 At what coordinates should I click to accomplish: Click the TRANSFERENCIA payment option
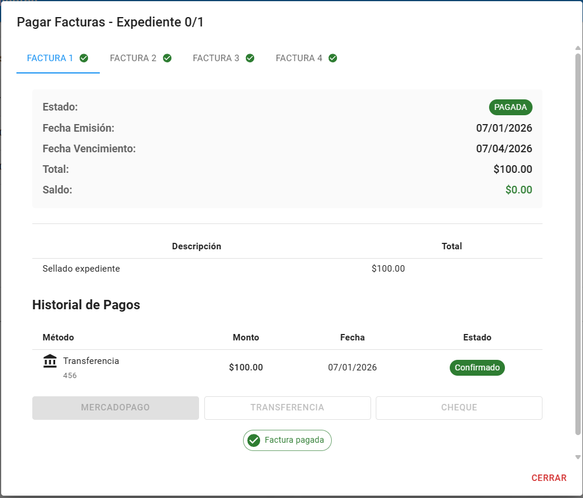(x=287, y=407)
